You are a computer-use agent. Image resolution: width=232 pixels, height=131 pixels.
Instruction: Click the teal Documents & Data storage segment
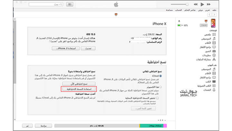pyautogui.click(x=151, y=126)
